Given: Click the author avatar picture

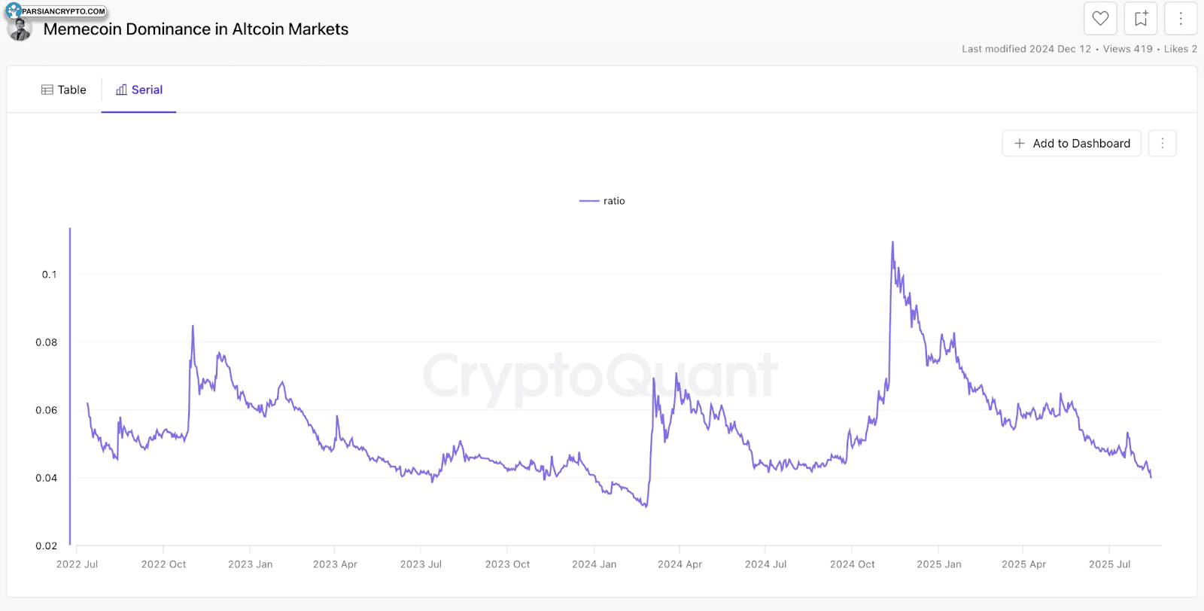Looking at the screenshot, I should pos(20,31).
